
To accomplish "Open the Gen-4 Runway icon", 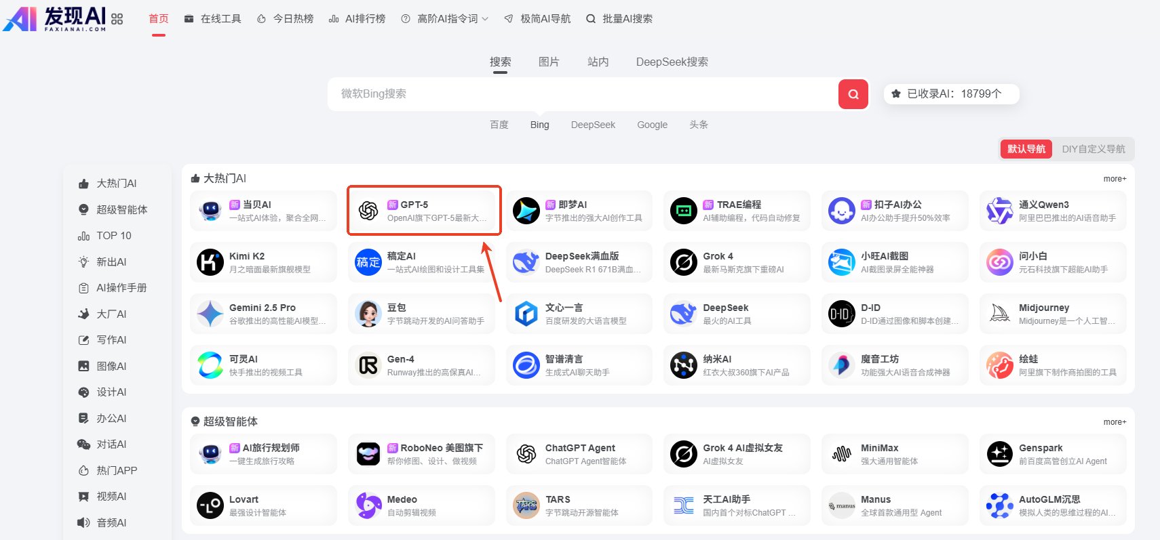I will pos(368,365).
